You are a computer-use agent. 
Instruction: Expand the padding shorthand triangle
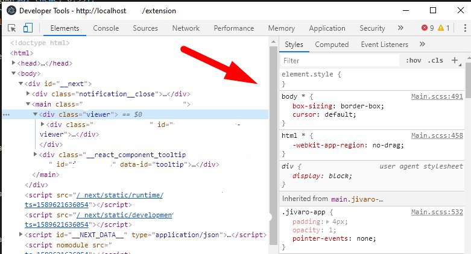click(327, 222)
